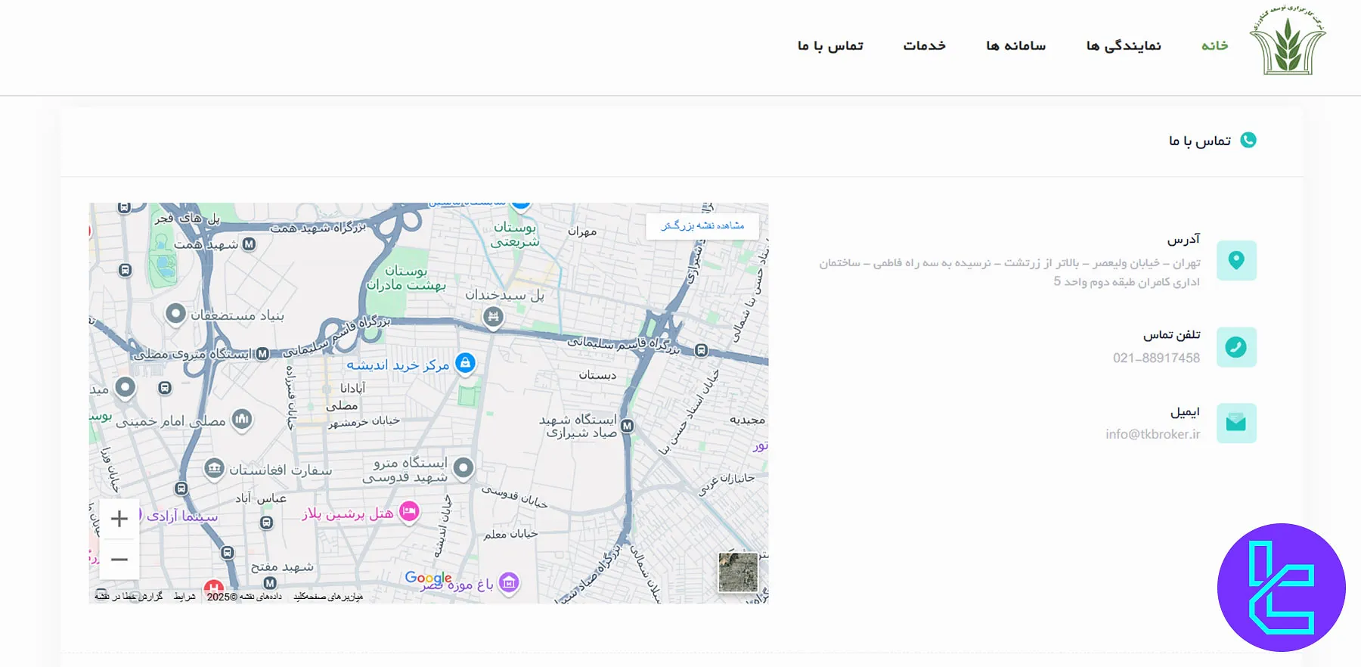Click the Google logo on the map

tap(428, 578)
